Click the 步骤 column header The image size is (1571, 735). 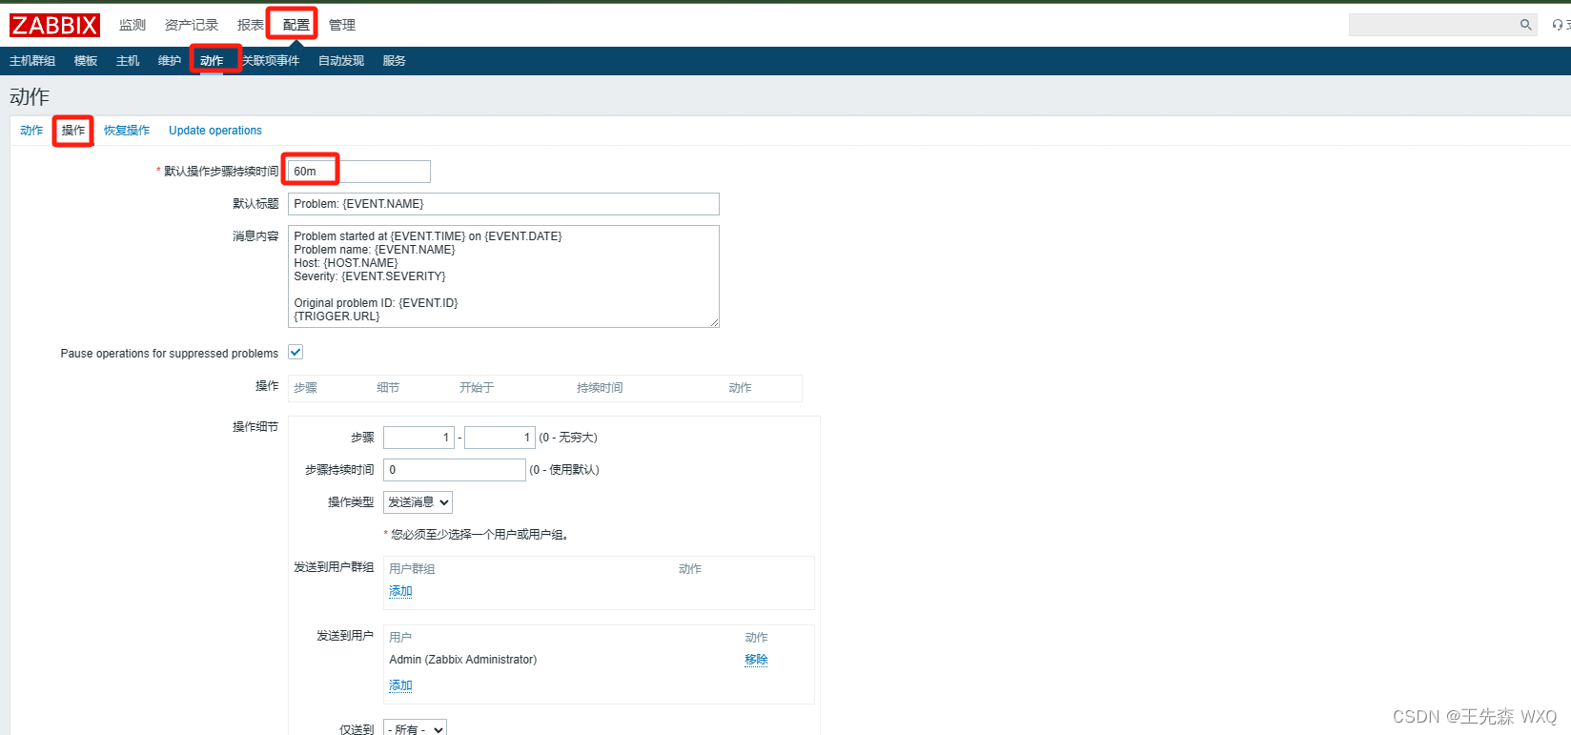tap(305, 388)
